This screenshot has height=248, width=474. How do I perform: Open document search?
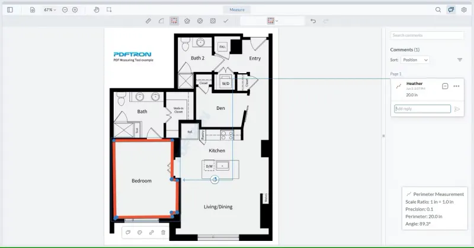438,9
